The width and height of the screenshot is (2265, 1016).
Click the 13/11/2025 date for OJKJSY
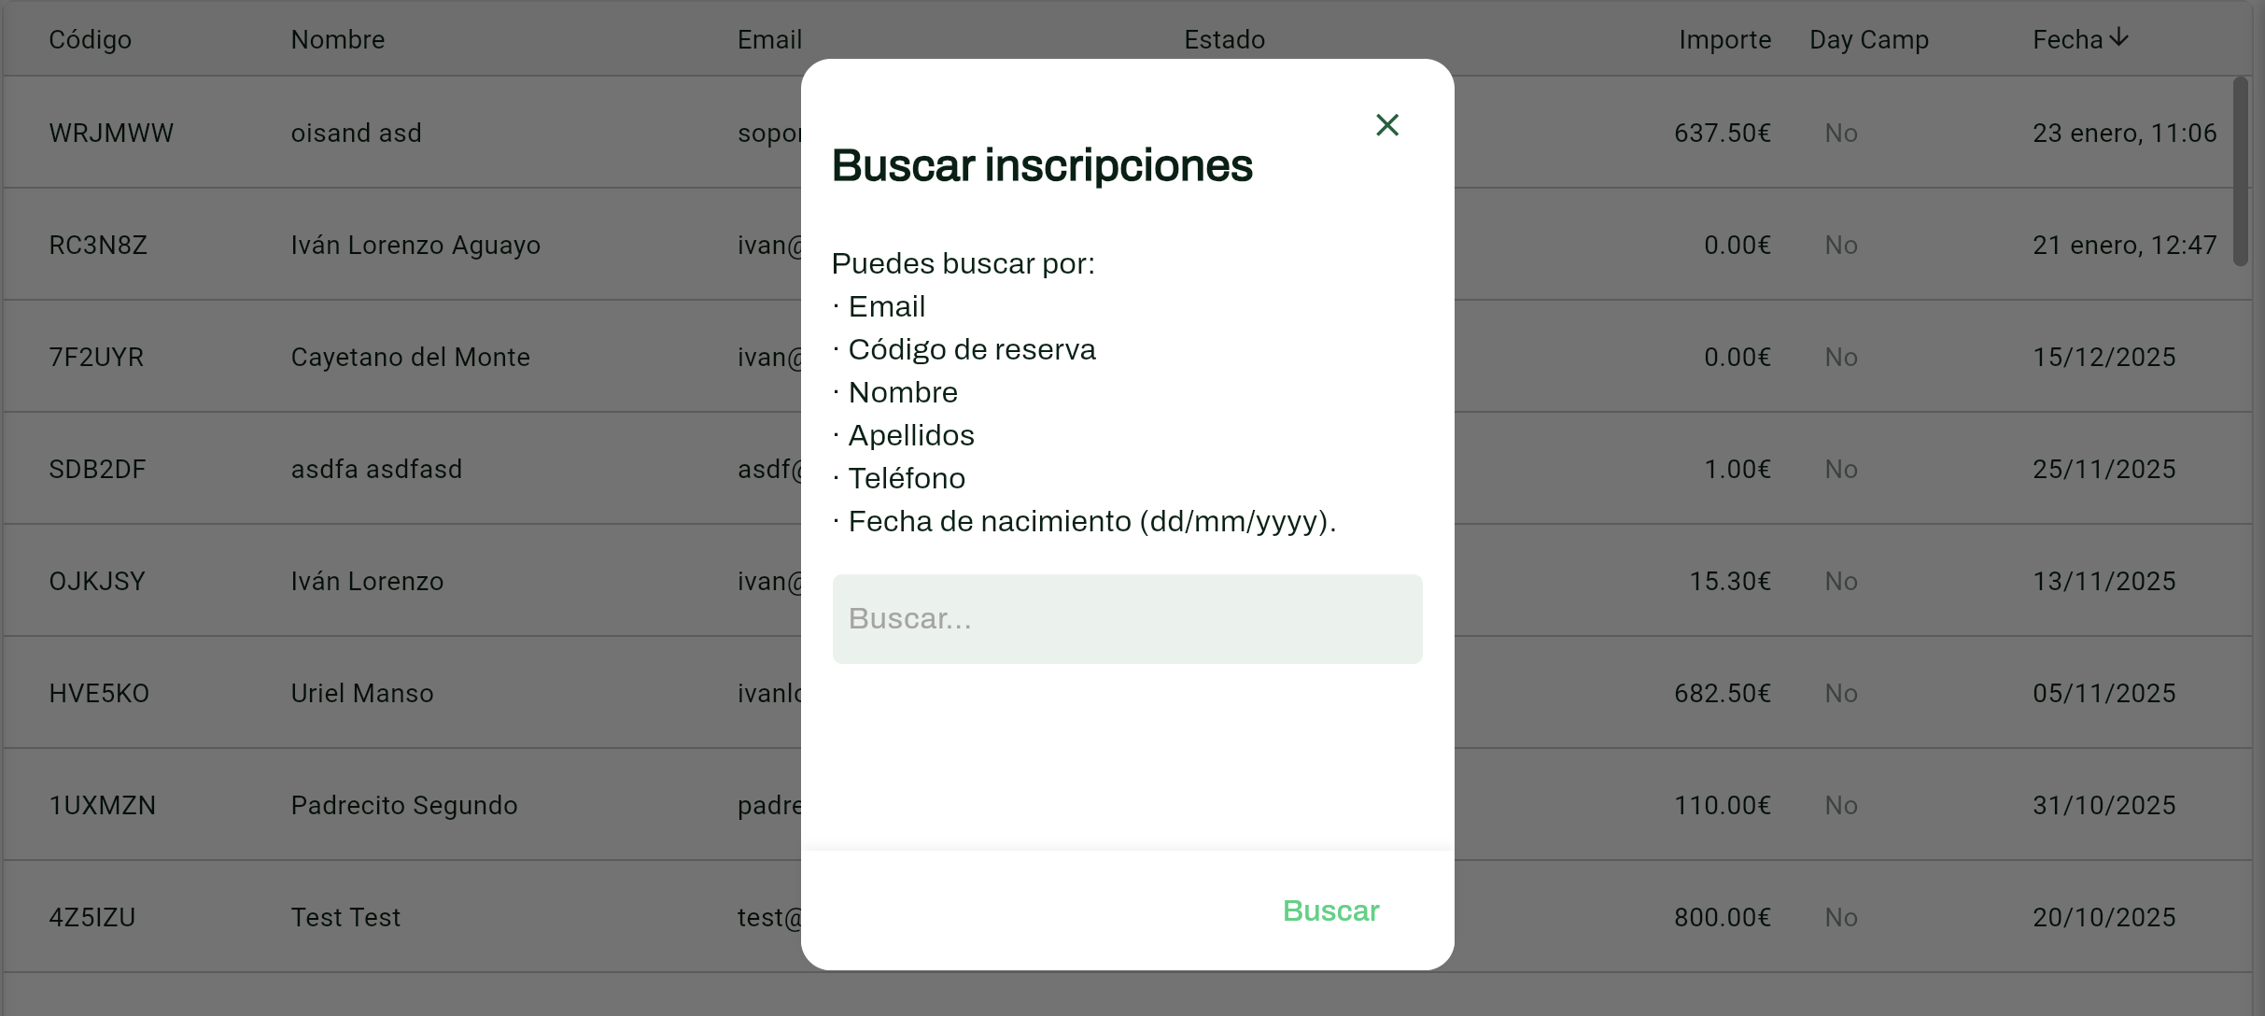pyautogui.click(x=2103, y=581)
